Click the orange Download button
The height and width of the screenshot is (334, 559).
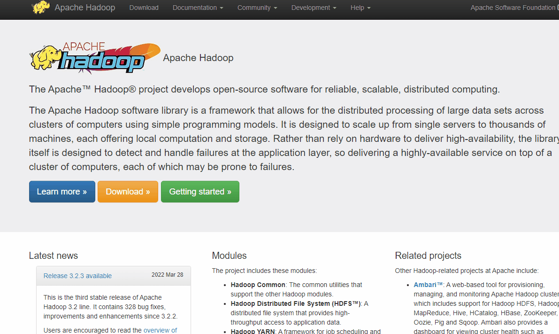coord(128,192)
